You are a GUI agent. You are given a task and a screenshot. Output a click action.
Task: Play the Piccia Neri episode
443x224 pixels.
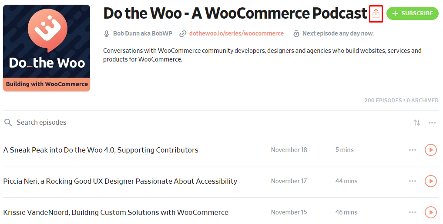430,181
